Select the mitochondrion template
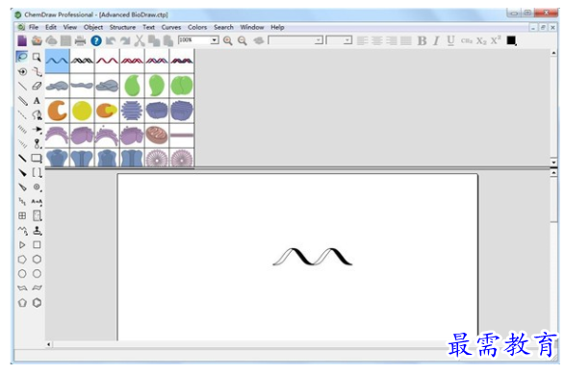This screenshot has height=375, width=565. click(x=157, y=135)
